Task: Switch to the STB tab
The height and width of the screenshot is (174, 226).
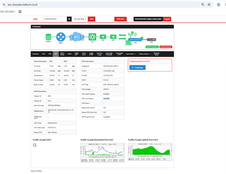Action: click(50, 54)
